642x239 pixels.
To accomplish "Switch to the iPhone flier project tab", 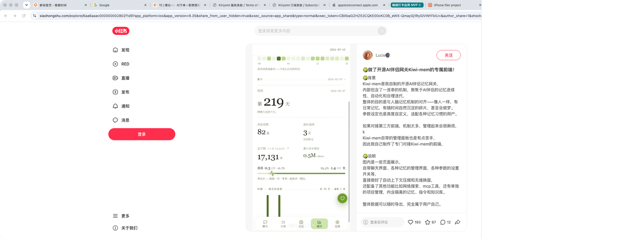I will [x=453, y=5].
